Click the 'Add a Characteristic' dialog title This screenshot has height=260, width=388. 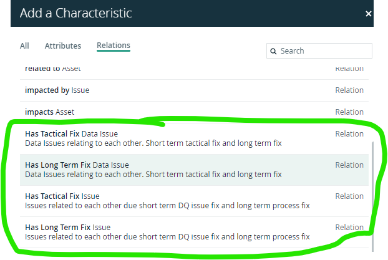[75, 13]
